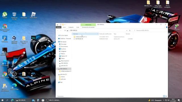This screenshot has width=182, height=102.
Task: Open OBS Studio desktop shortcut
Action: pos(14,75)
